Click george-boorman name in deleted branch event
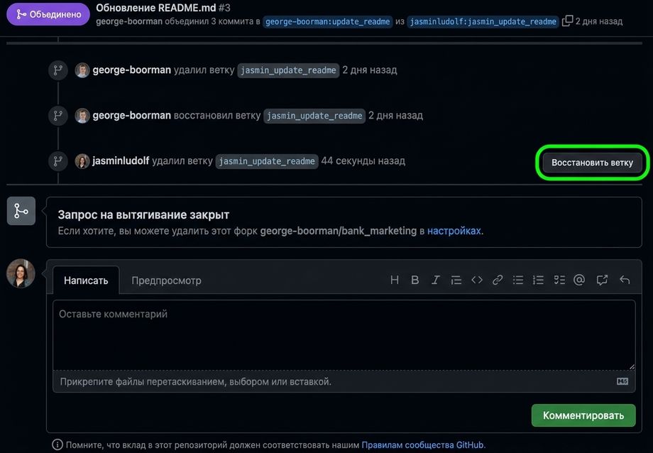Screen dimensions: 653x453 [131, 70]
